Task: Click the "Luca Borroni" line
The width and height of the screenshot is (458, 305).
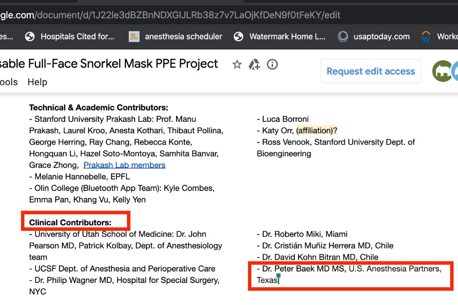Action: [x=283, y=119]
